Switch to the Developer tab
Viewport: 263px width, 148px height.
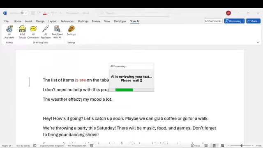[x=120, y=21]
